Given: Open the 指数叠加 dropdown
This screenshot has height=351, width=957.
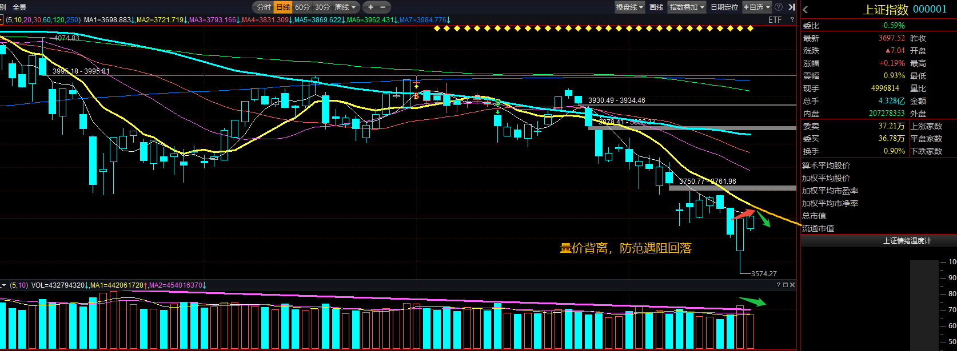Looking at the screenshot, I should click(687, 7).
